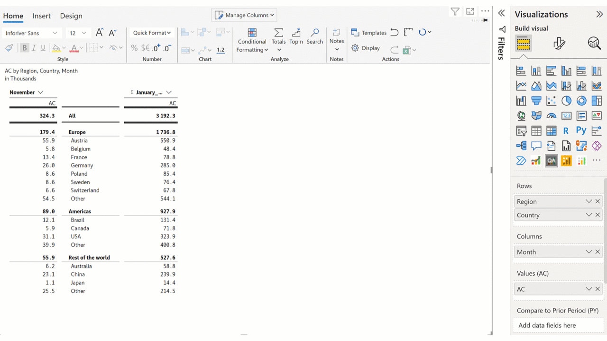Toggle Underline formatting
Viewport: 607px width, 341px height.
click(43, 48)
